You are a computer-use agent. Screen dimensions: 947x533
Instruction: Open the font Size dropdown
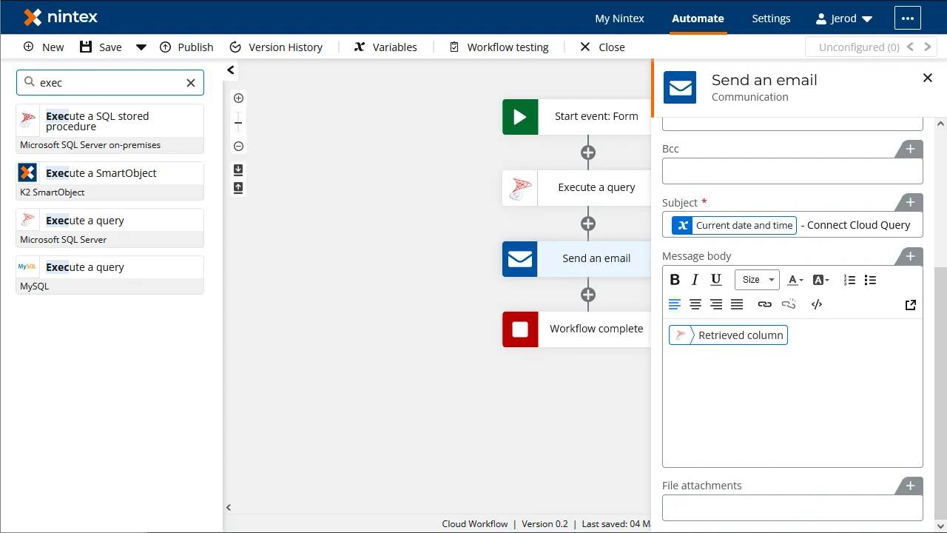(756, 279)
